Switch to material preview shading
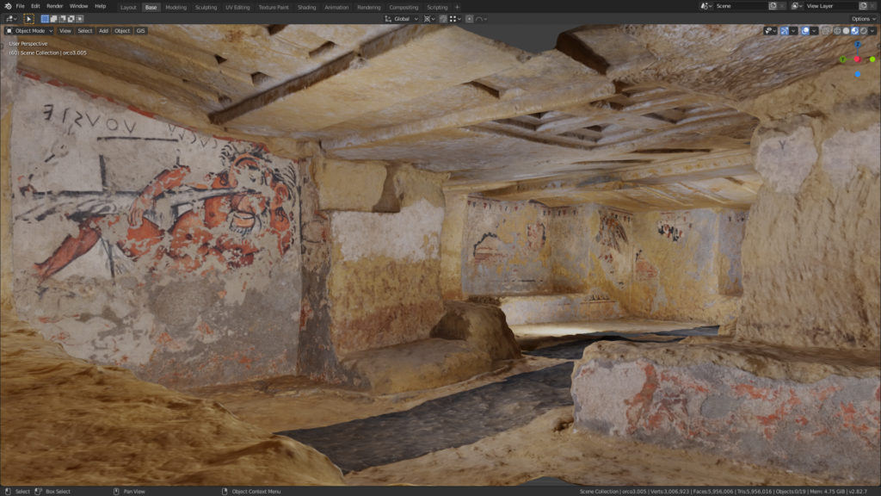Screen dimensions: 881x496 (x=854, y=31)
